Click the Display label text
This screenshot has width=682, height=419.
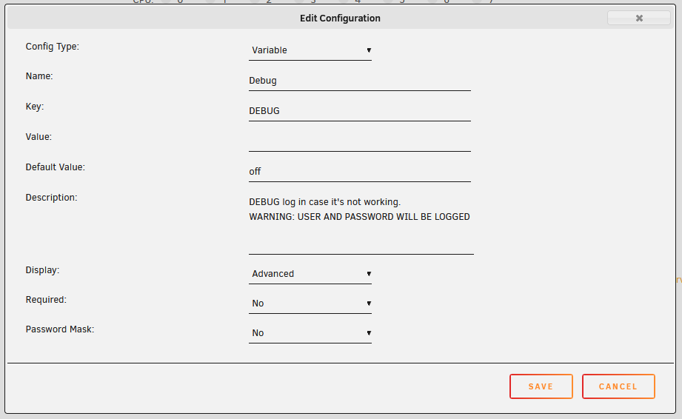(x=42, y=270)
